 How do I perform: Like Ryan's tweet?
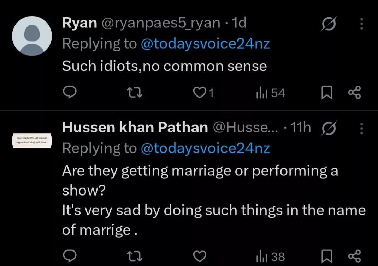click(200, 93)
